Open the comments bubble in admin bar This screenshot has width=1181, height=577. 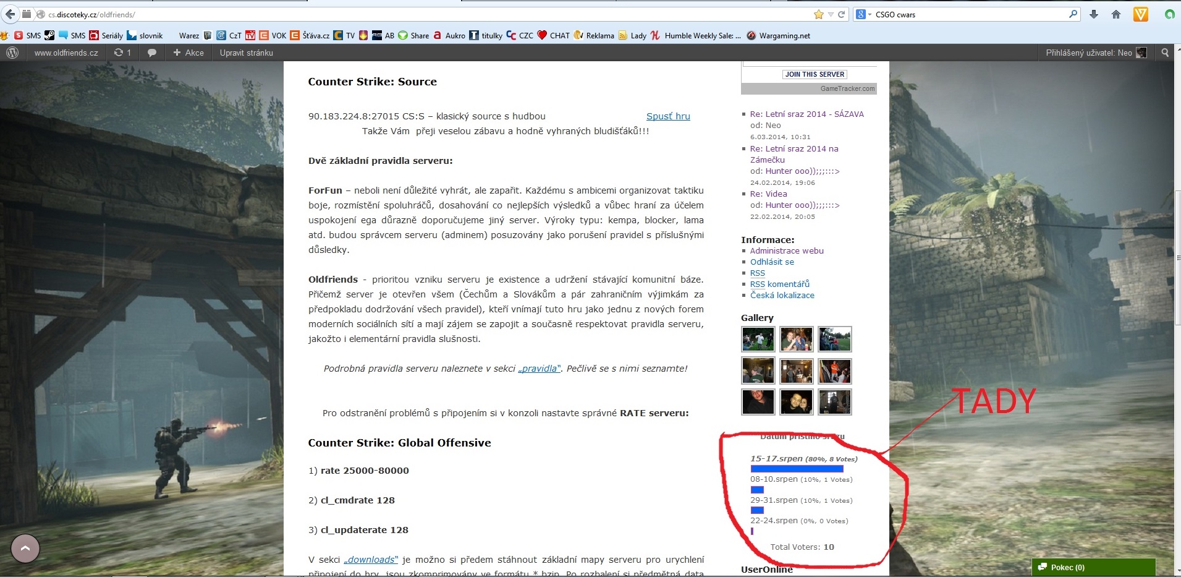(x=152, y=53)
